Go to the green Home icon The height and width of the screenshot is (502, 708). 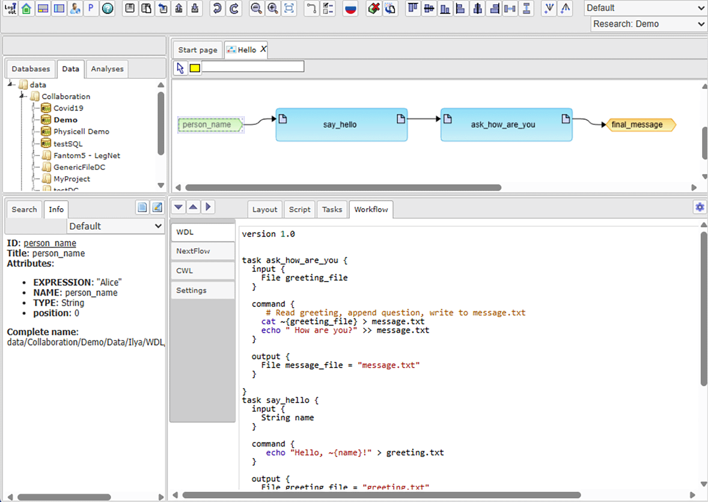tap(27, 8)
